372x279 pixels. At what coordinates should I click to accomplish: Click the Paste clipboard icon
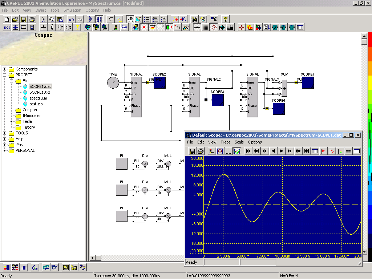[x=60, y=19]
